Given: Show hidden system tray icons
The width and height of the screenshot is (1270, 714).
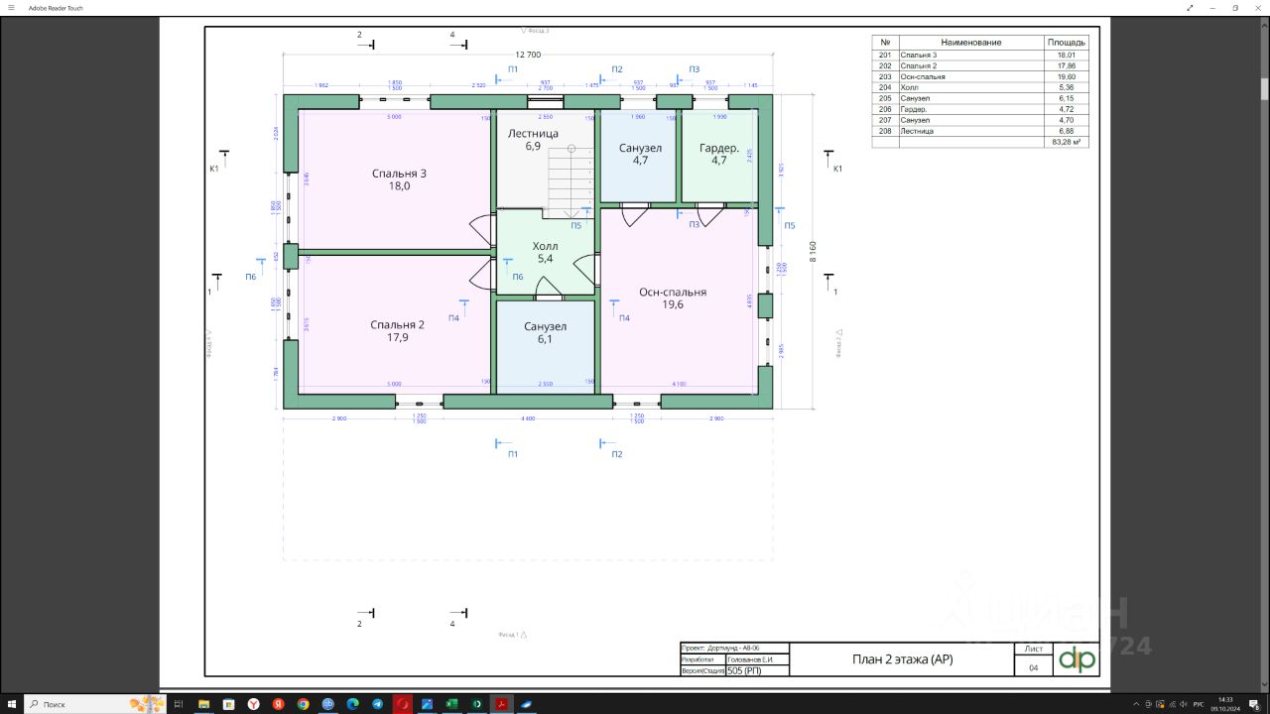Looking at the screenshot, I should pyautogui.click(x=1136, y=704).
